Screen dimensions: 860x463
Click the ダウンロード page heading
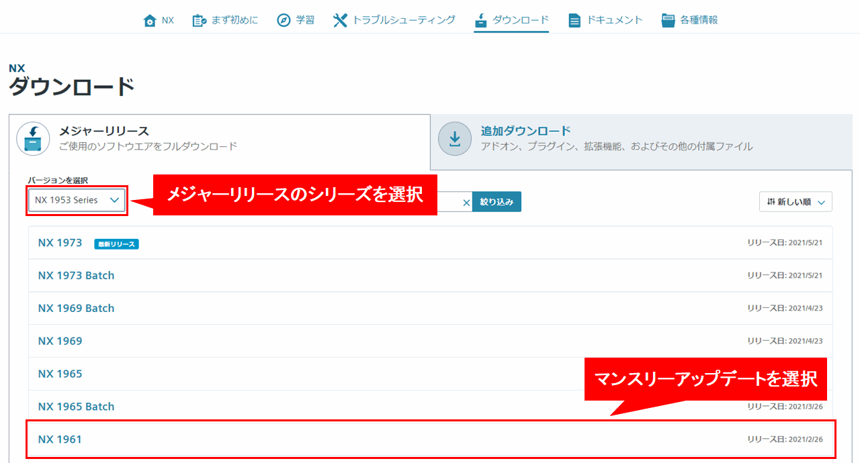click(x=72, y=87)
